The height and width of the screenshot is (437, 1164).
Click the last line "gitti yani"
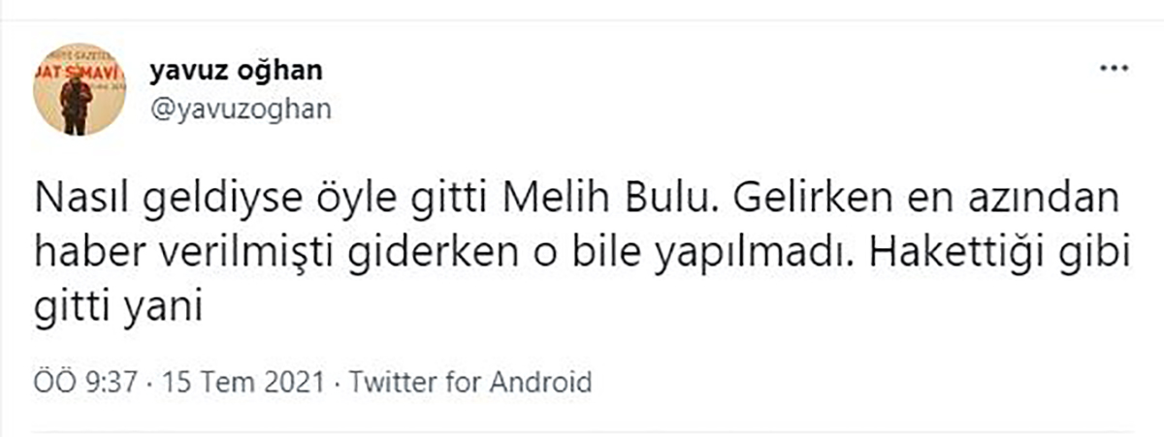117,310
